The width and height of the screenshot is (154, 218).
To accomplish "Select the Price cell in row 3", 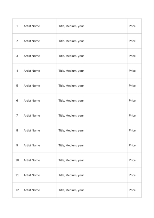I will [x=134, y=56].
